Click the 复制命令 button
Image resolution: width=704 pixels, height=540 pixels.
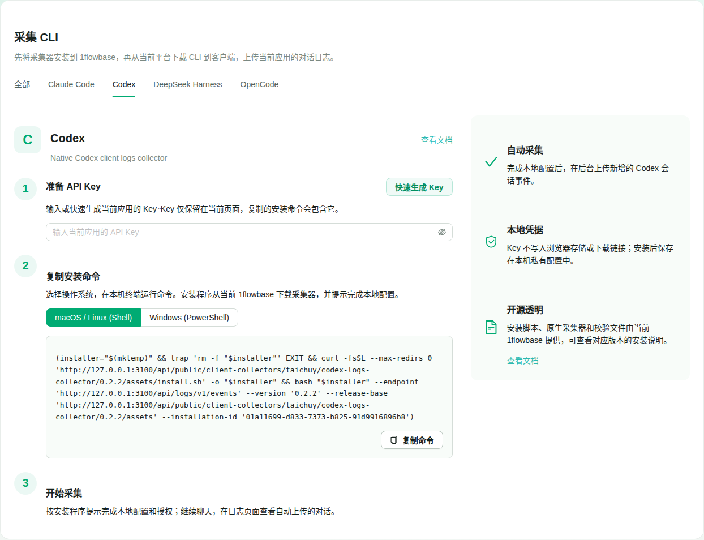coord(412,440)
